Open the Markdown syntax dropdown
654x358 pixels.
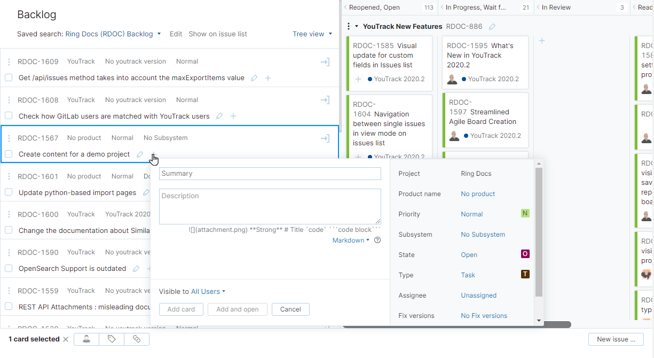pos(350,240)
